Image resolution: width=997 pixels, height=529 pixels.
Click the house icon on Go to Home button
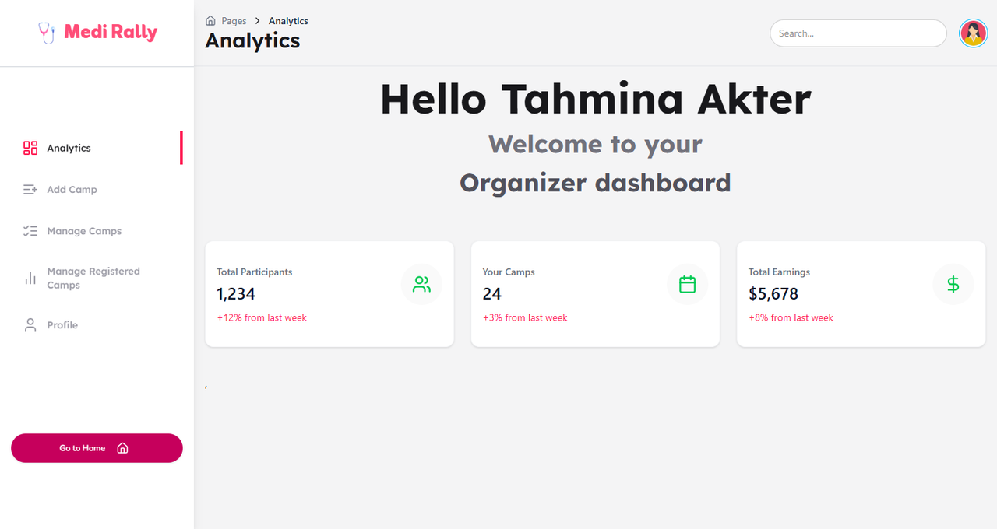[122, 448]
